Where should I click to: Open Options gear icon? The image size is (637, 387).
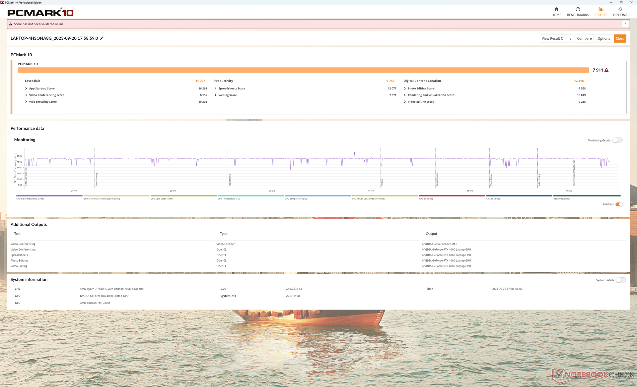(620, 9)
